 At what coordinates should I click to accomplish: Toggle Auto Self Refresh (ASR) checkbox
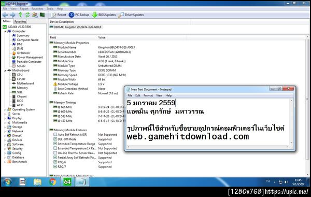[55, 134]
